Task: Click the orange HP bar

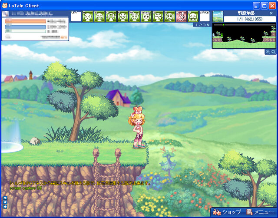Action: (25, 21)
